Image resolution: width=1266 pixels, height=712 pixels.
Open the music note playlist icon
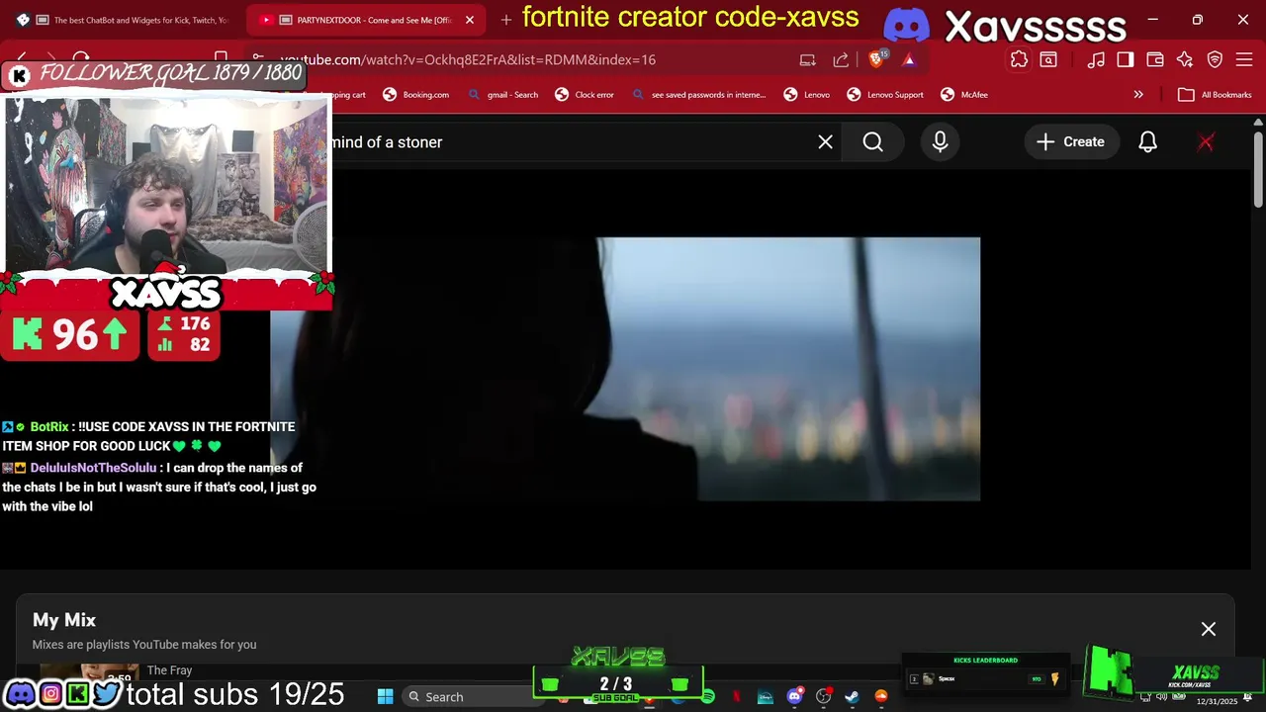point(1096,59)
